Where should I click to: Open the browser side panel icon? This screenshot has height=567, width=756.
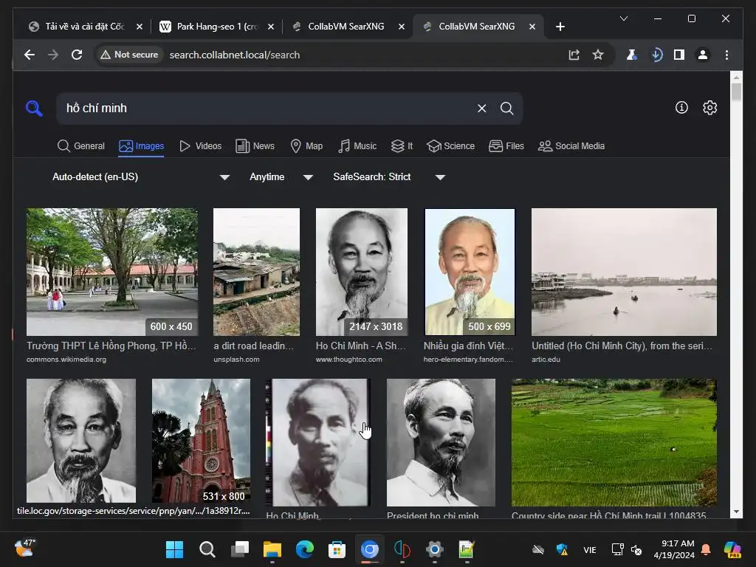point(678,55)
